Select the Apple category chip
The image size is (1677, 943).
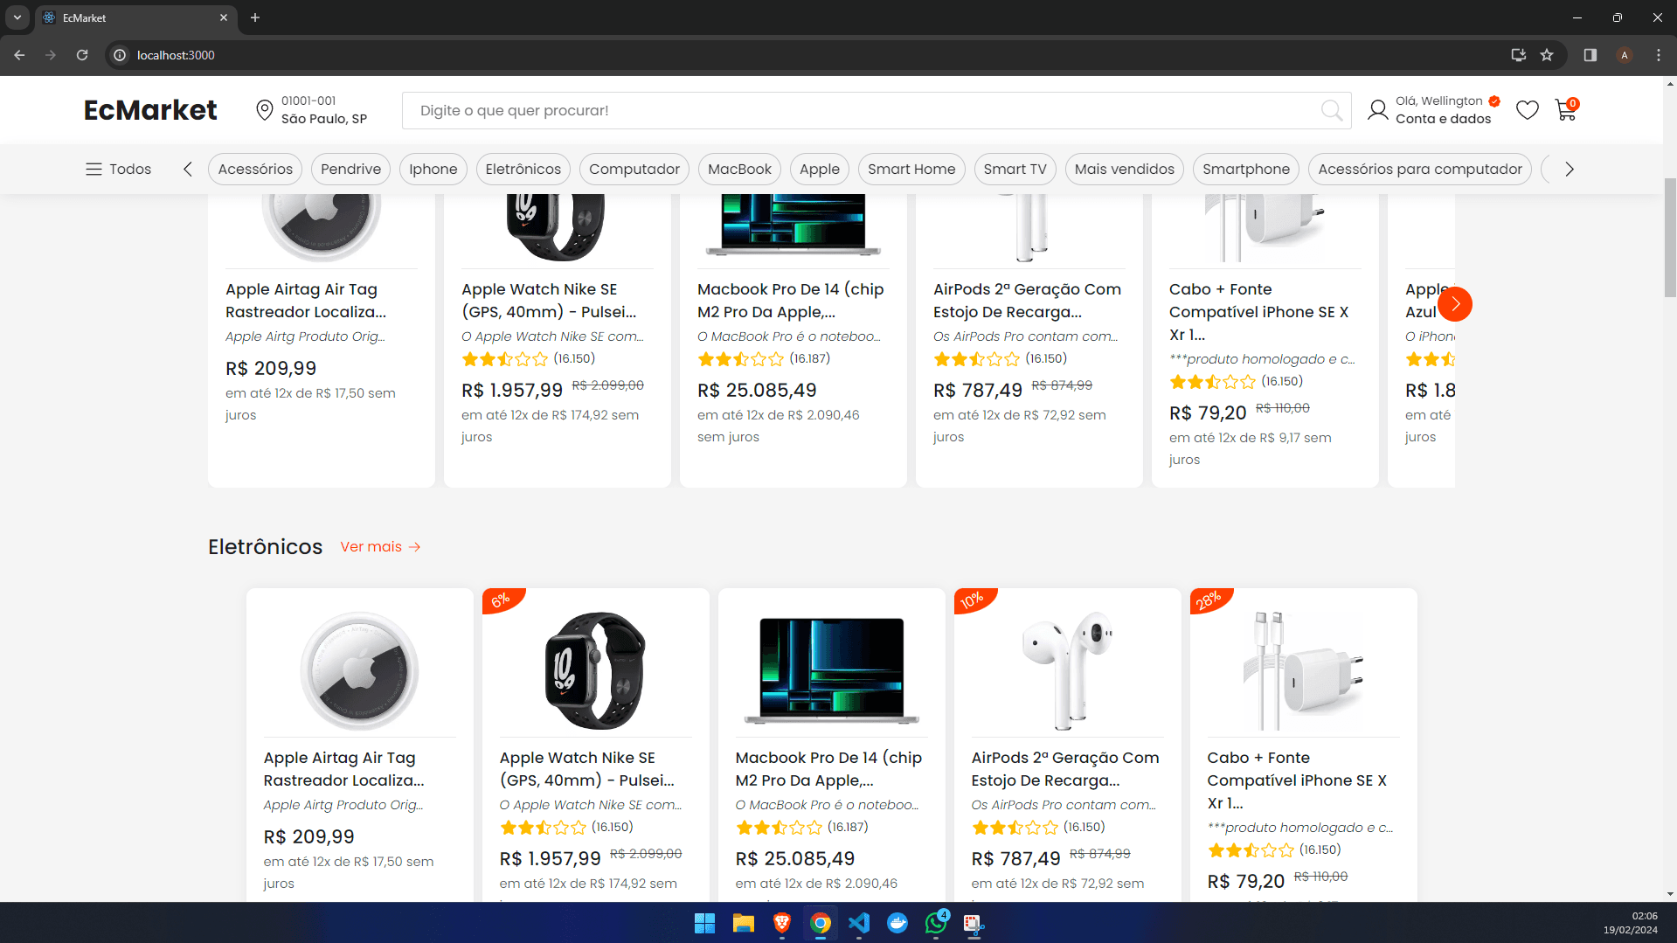click(820, 169)
